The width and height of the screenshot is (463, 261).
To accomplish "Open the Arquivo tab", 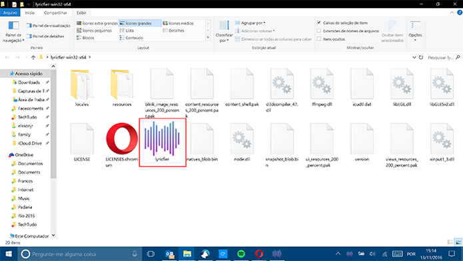I will point(10,13).
